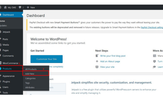Click the 'me completely' theme link
This screenshot has width=163, height=108.
(56, 67)
